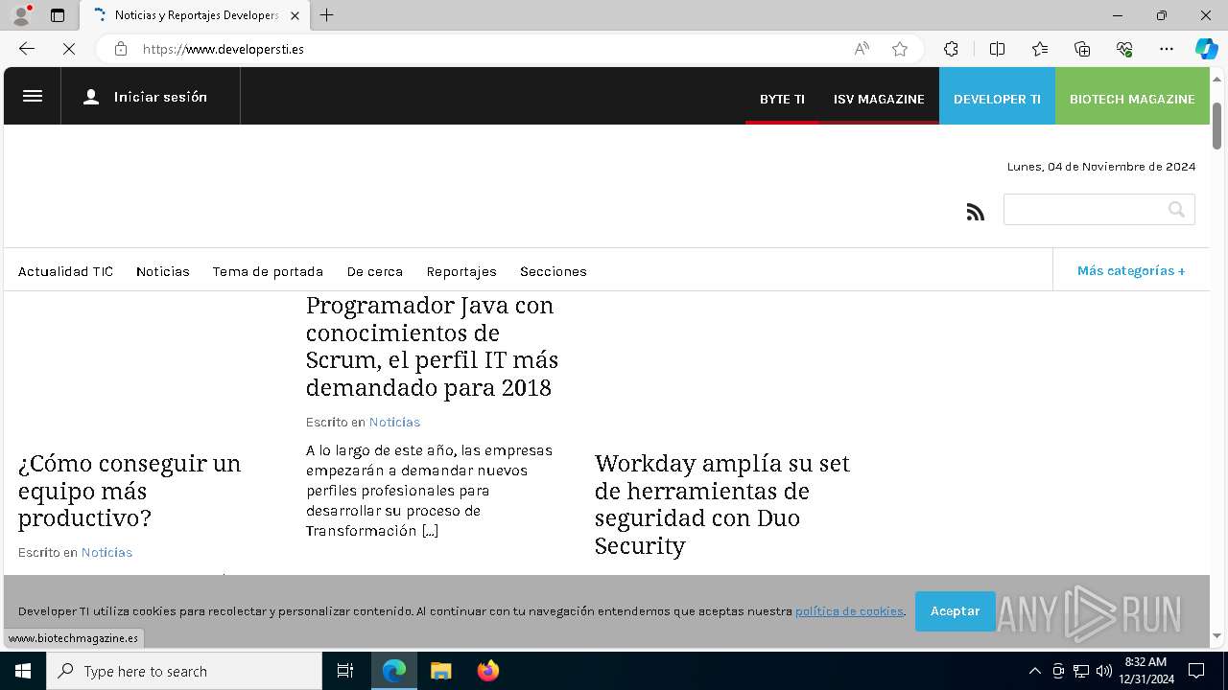Open the volume tray icon

tap(1104, 671)
